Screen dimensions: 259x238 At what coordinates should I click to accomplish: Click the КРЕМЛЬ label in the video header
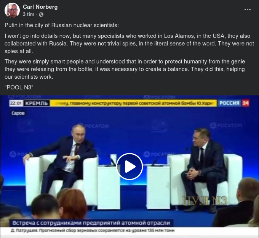(x=36, y=104)
